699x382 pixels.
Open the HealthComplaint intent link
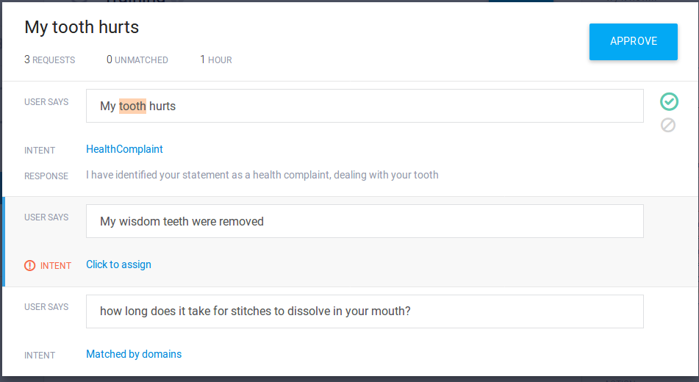124,149
